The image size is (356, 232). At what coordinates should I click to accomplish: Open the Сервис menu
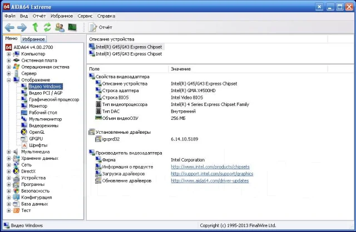pyautogui.click(x=85, y=16)
